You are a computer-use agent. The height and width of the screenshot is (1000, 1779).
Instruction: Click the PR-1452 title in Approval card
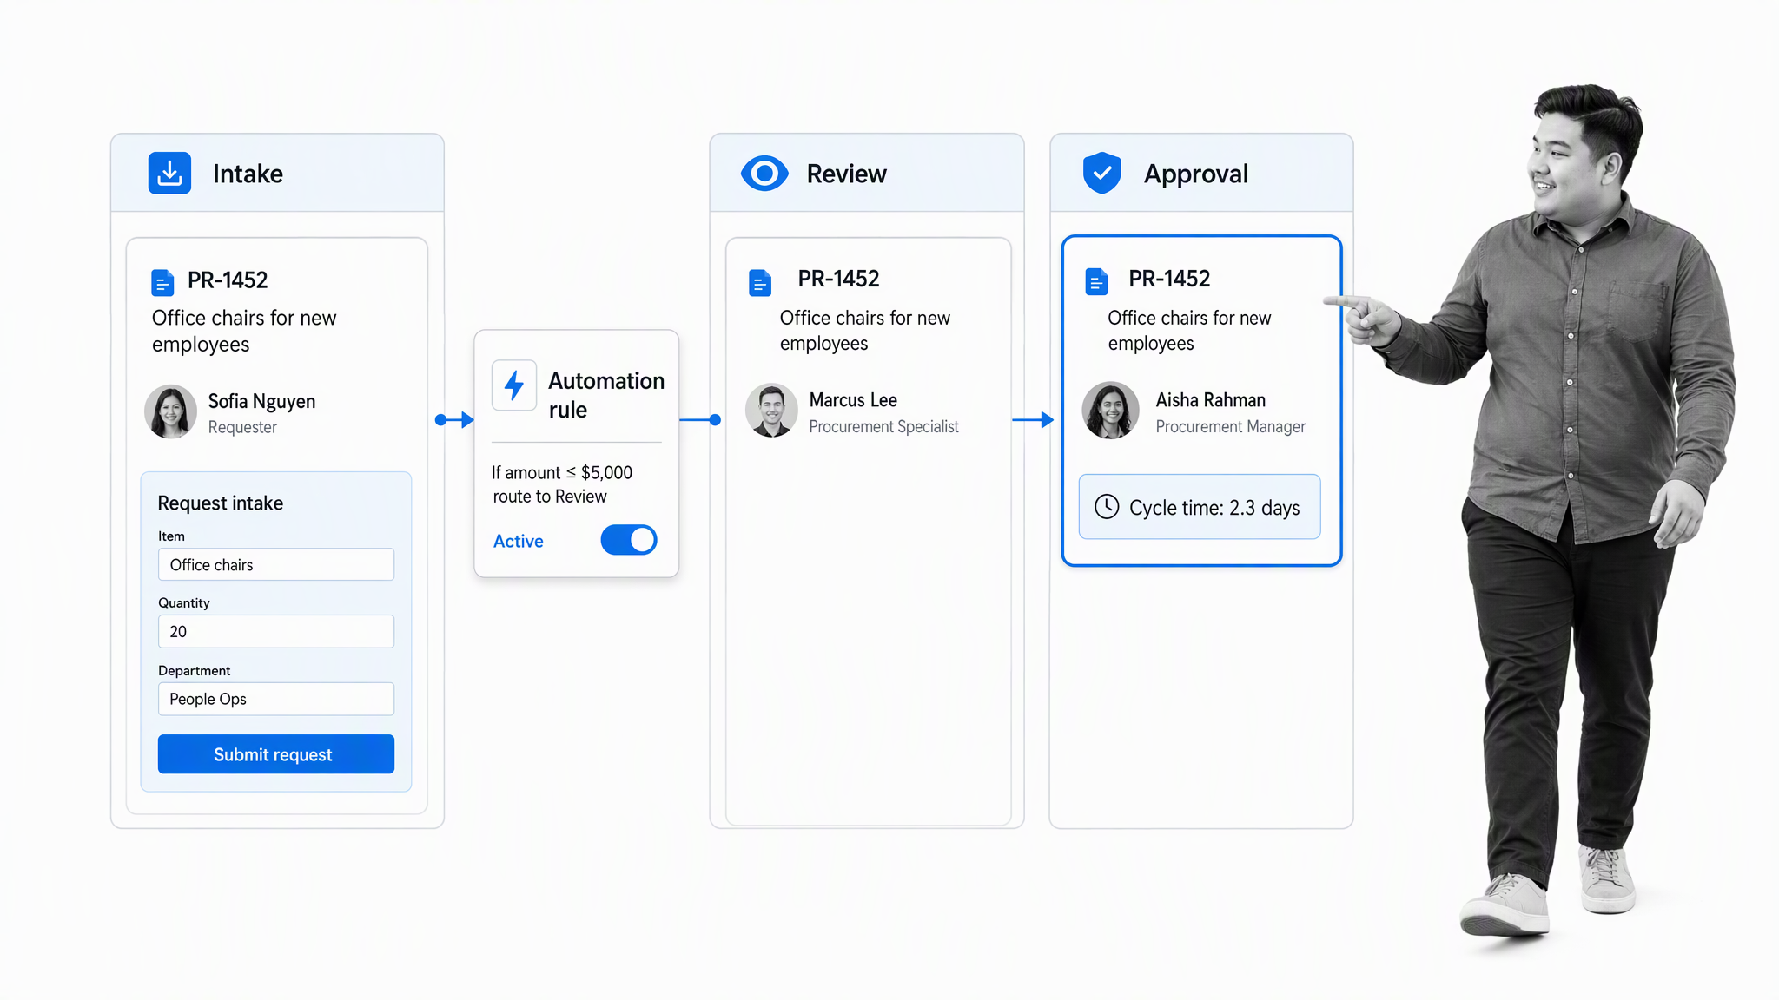click(x=1169, y=279)
